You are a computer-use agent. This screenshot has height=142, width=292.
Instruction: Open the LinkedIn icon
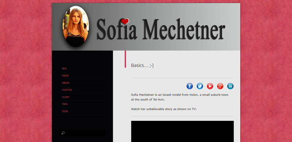230,86
